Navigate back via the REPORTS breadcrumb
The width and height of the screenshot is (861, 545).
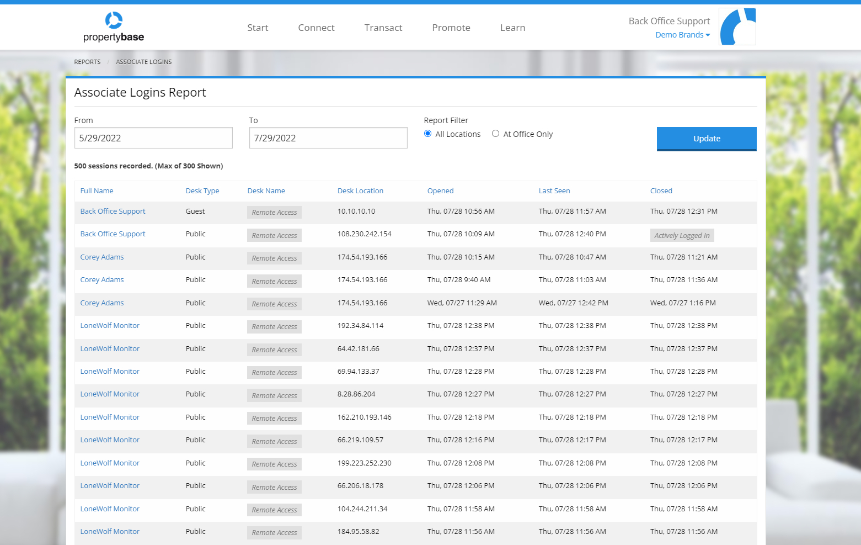87,61
